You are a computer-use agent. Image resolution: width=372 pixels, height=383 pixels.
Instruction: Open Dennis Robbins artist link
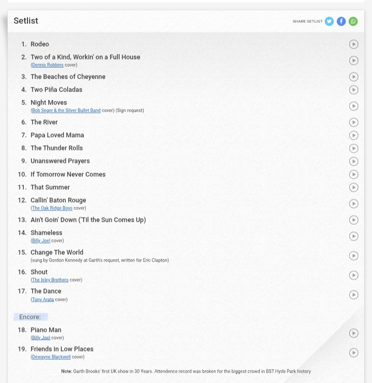[48, 65]
